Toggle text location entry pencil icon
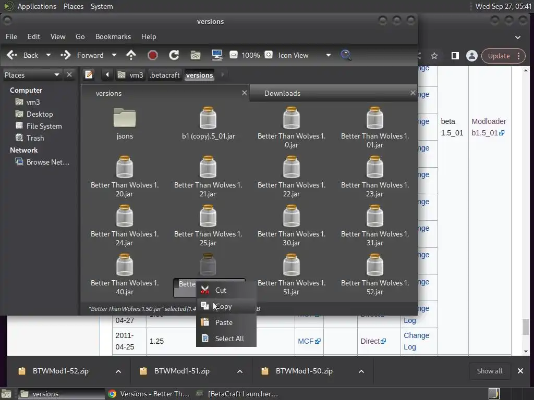This screenshot has height=400, width=534. 89,74
